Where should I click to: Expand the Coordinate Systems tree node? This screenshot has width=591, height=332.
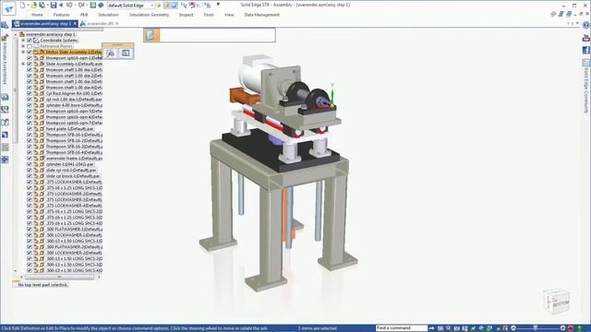point(23,41)
